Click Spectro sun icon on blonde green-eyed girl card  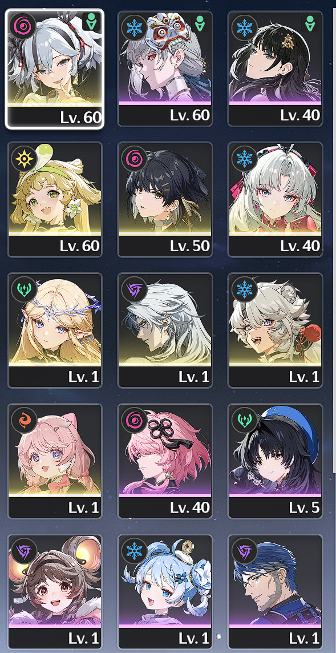click(x=22, y=159)
